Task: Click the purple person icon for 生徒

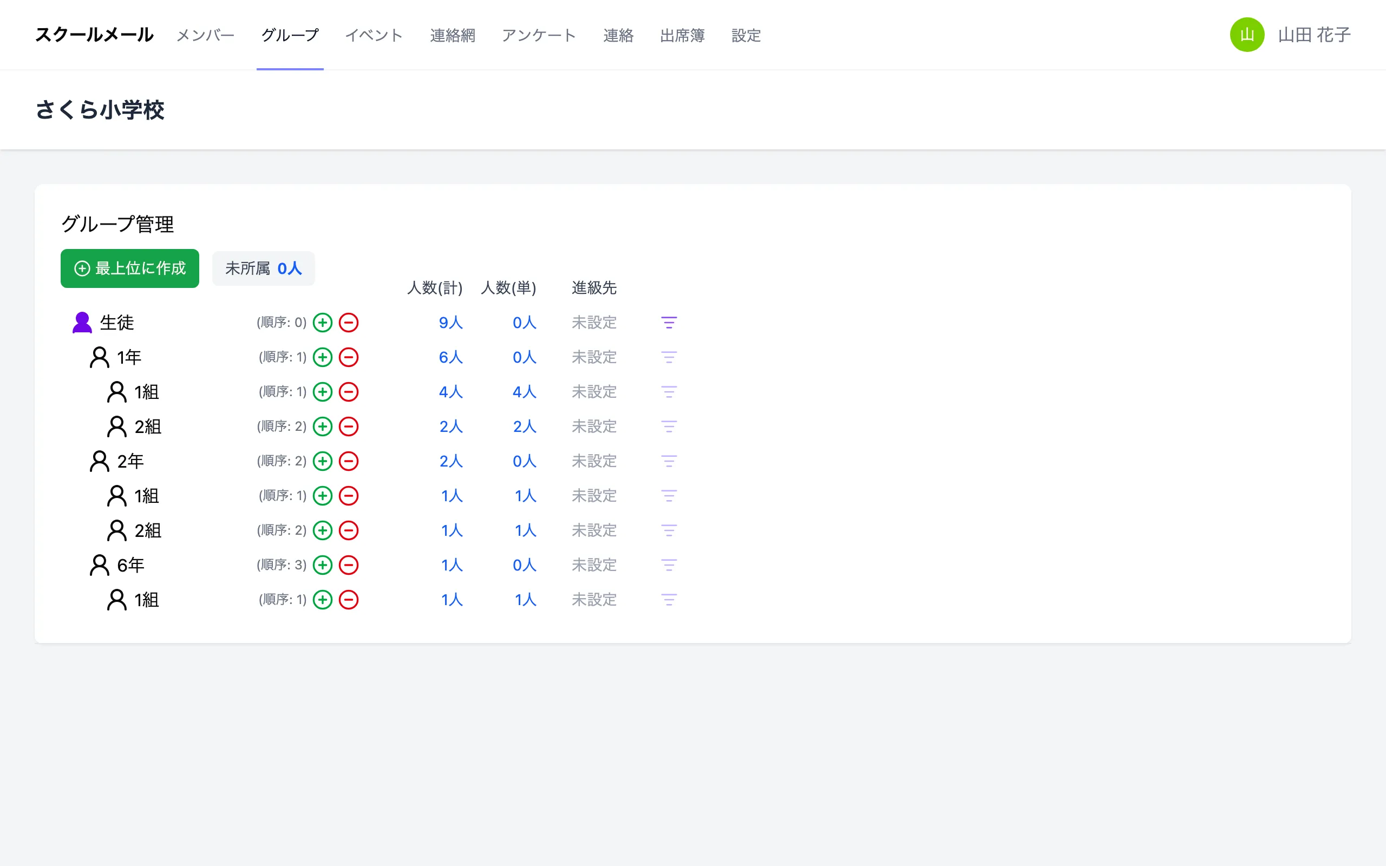Action: (82, 323)
